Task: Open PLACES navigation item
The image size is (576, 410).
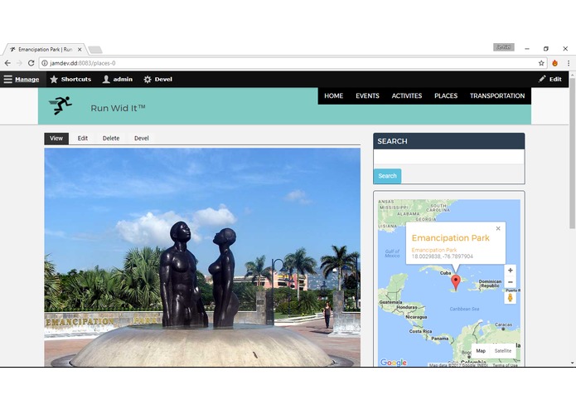Action: [446, 96]
